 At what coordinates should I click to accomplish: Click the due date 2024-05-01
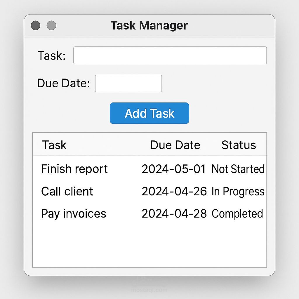174,169
